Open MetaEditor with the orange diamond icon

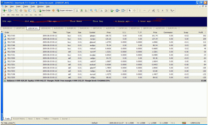click(54, 11)
